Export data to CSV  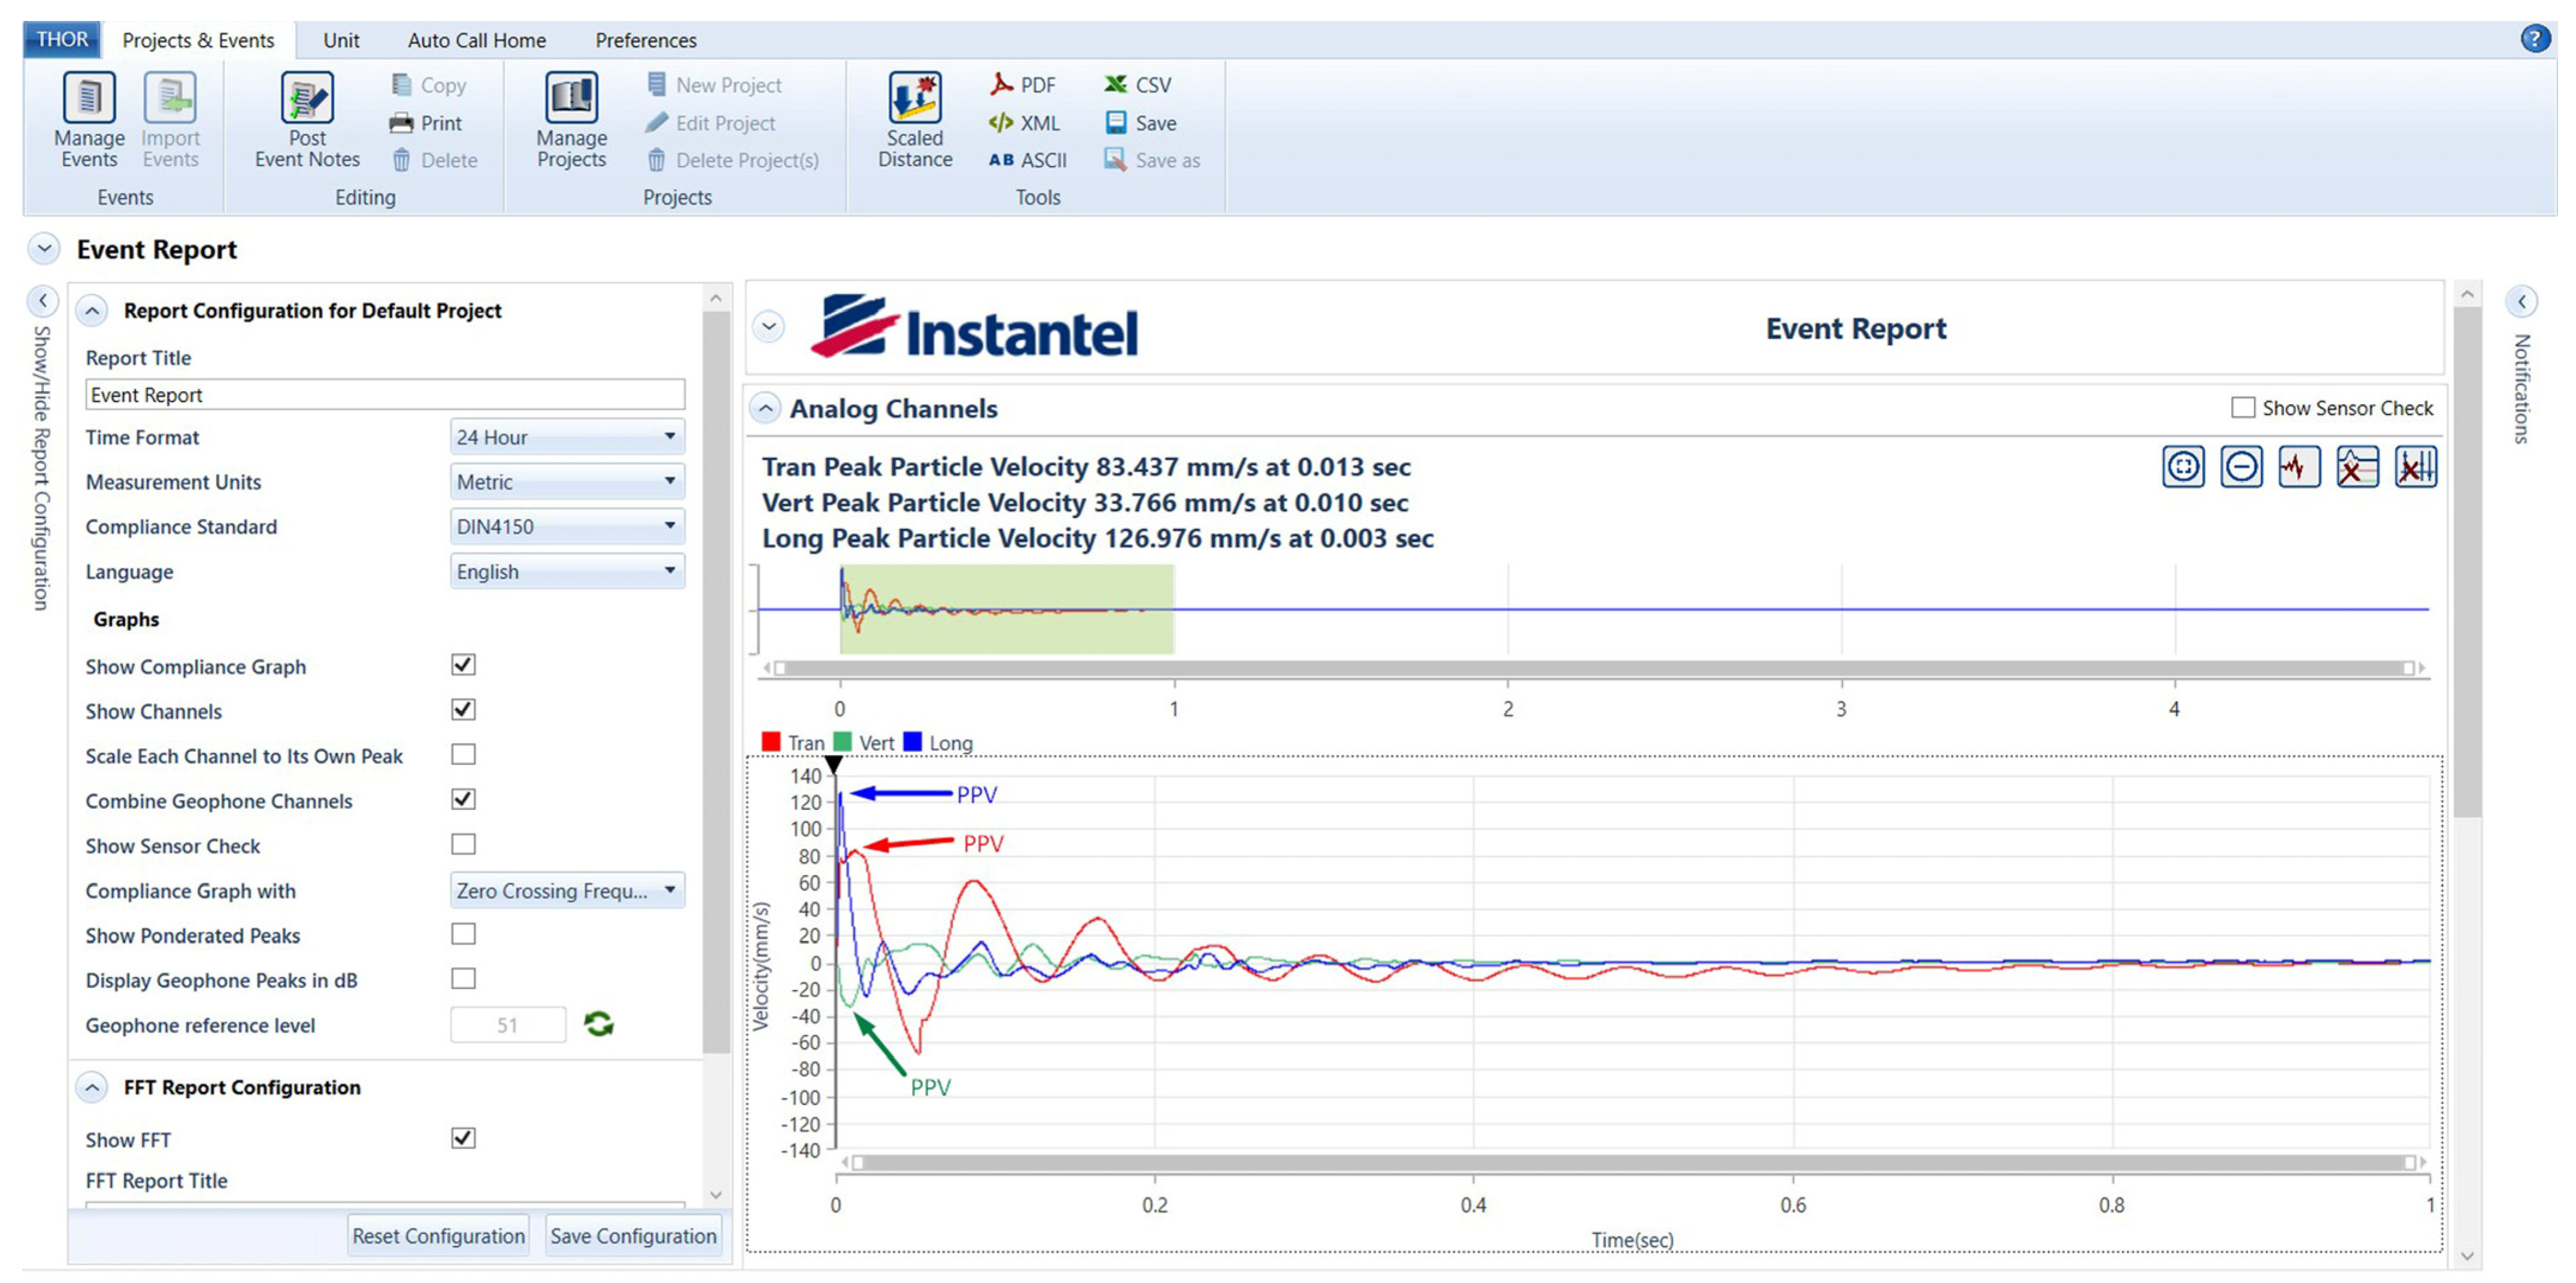point(1138,85)
